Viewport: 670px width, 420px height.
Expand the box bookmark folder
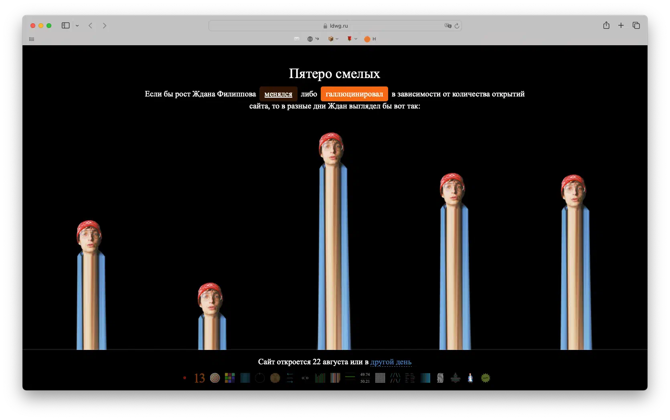click(x=333, y=39)
